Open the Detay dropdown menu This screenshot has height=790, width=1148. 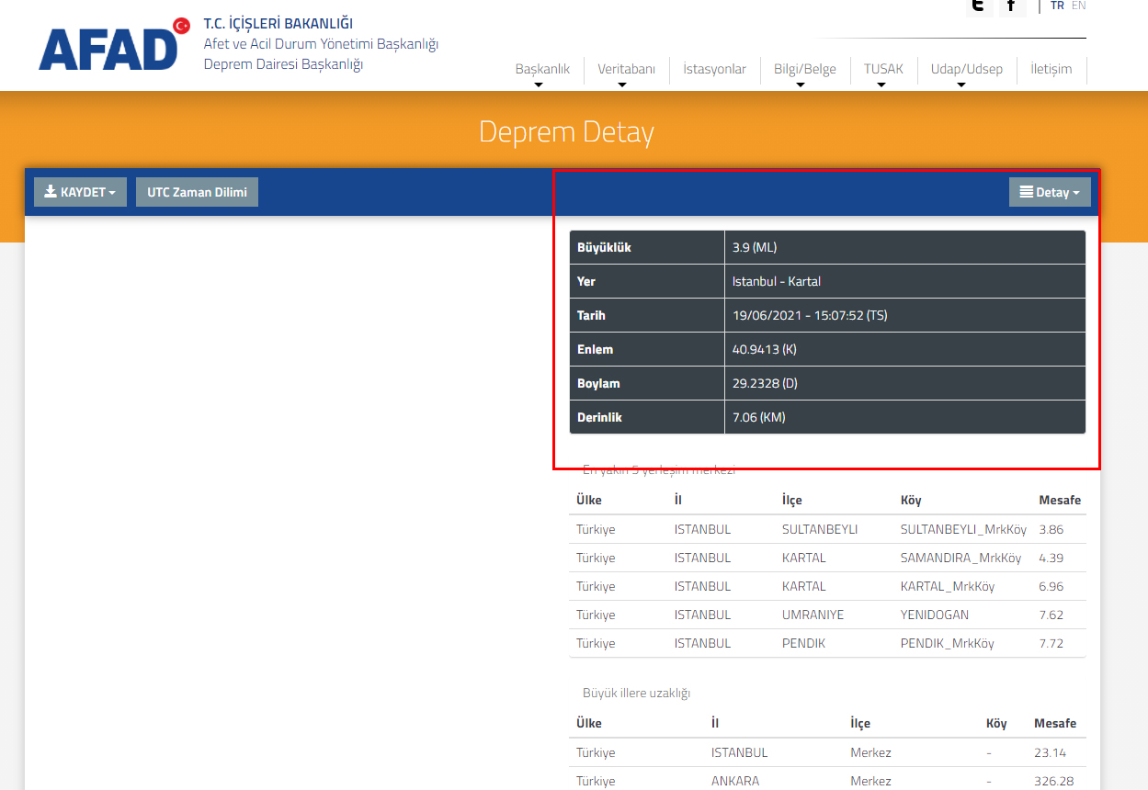[x=1050, y=192]
